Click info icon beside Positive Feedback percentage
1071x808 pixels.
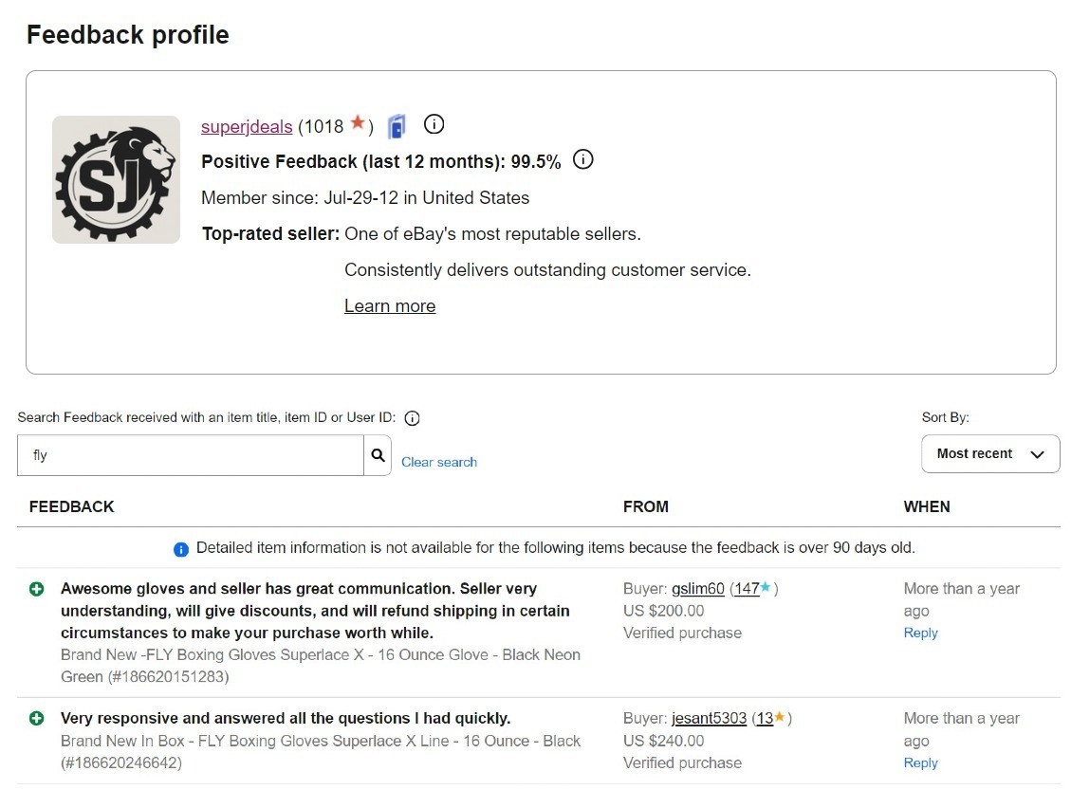click(583, 160)
